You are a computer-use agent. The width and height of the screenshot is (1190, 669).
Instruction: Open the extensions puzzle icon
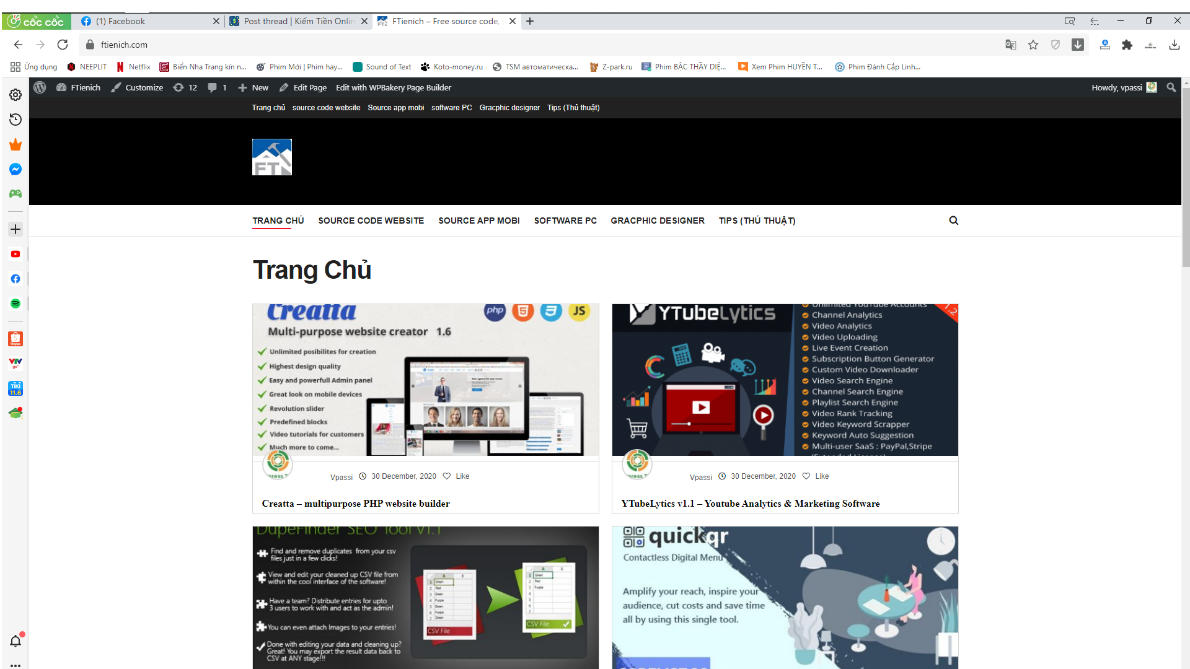point(1127,45)
